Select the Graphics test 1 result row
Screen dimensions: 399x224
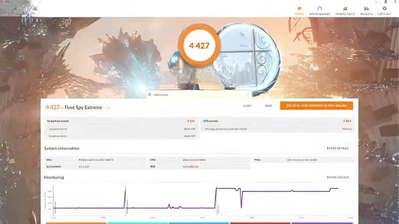point(121,129)
